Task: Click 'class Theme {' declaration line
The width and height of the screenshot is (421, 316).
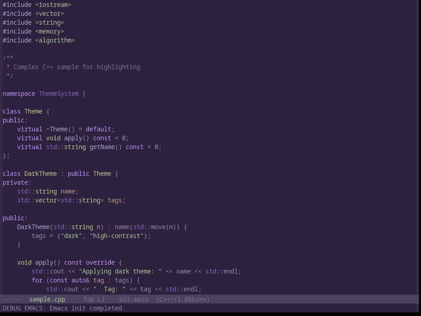Action: point(26,111)
